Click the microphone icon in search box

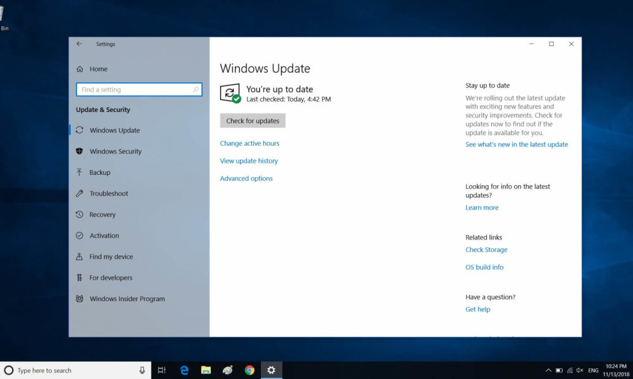tap(142, 370)
